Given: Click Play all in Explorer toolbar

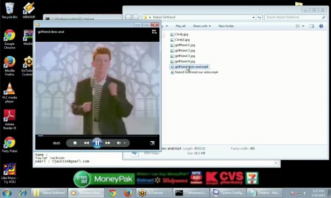Looking at the screenshot, I should pos(180,26).
